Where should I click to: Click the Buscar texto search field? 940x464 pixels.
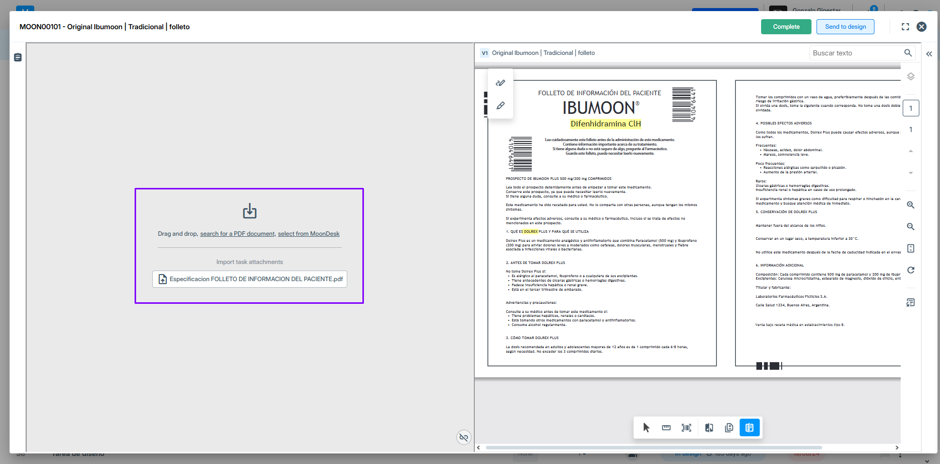856,53
